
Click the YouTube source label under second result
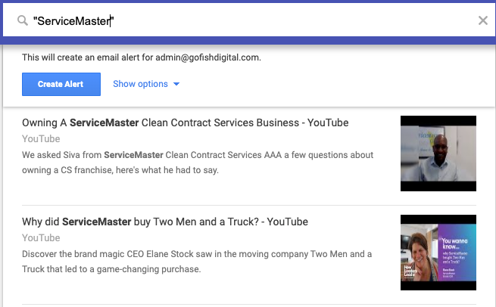point(41,238)
